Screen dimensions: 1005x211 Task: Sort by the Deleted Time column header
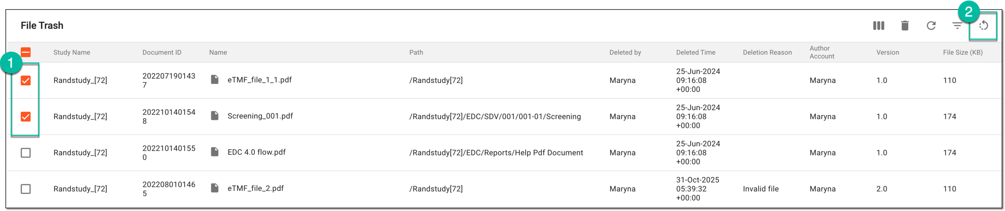click(695, 52)
